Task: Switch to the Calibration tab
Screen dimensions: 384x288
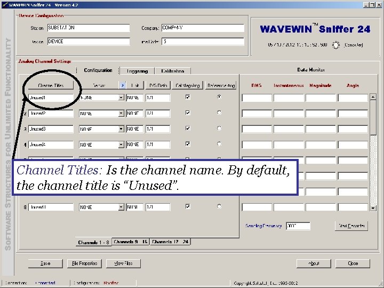Action: pos(172,71)
